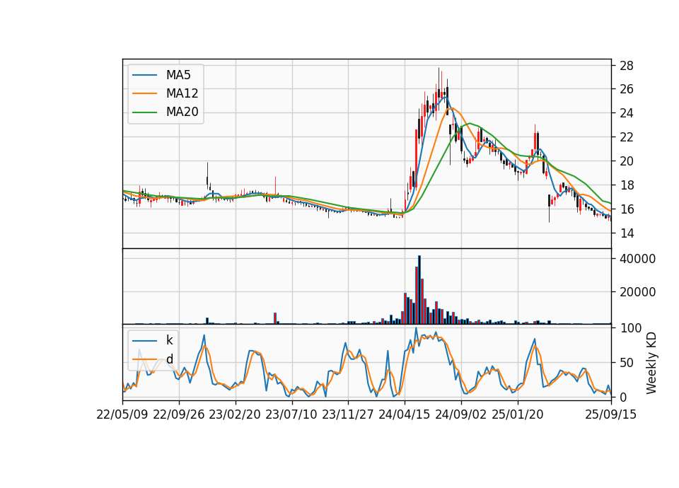Click the MA20 legend entry
679x488 pixels.
coord(166,112)
